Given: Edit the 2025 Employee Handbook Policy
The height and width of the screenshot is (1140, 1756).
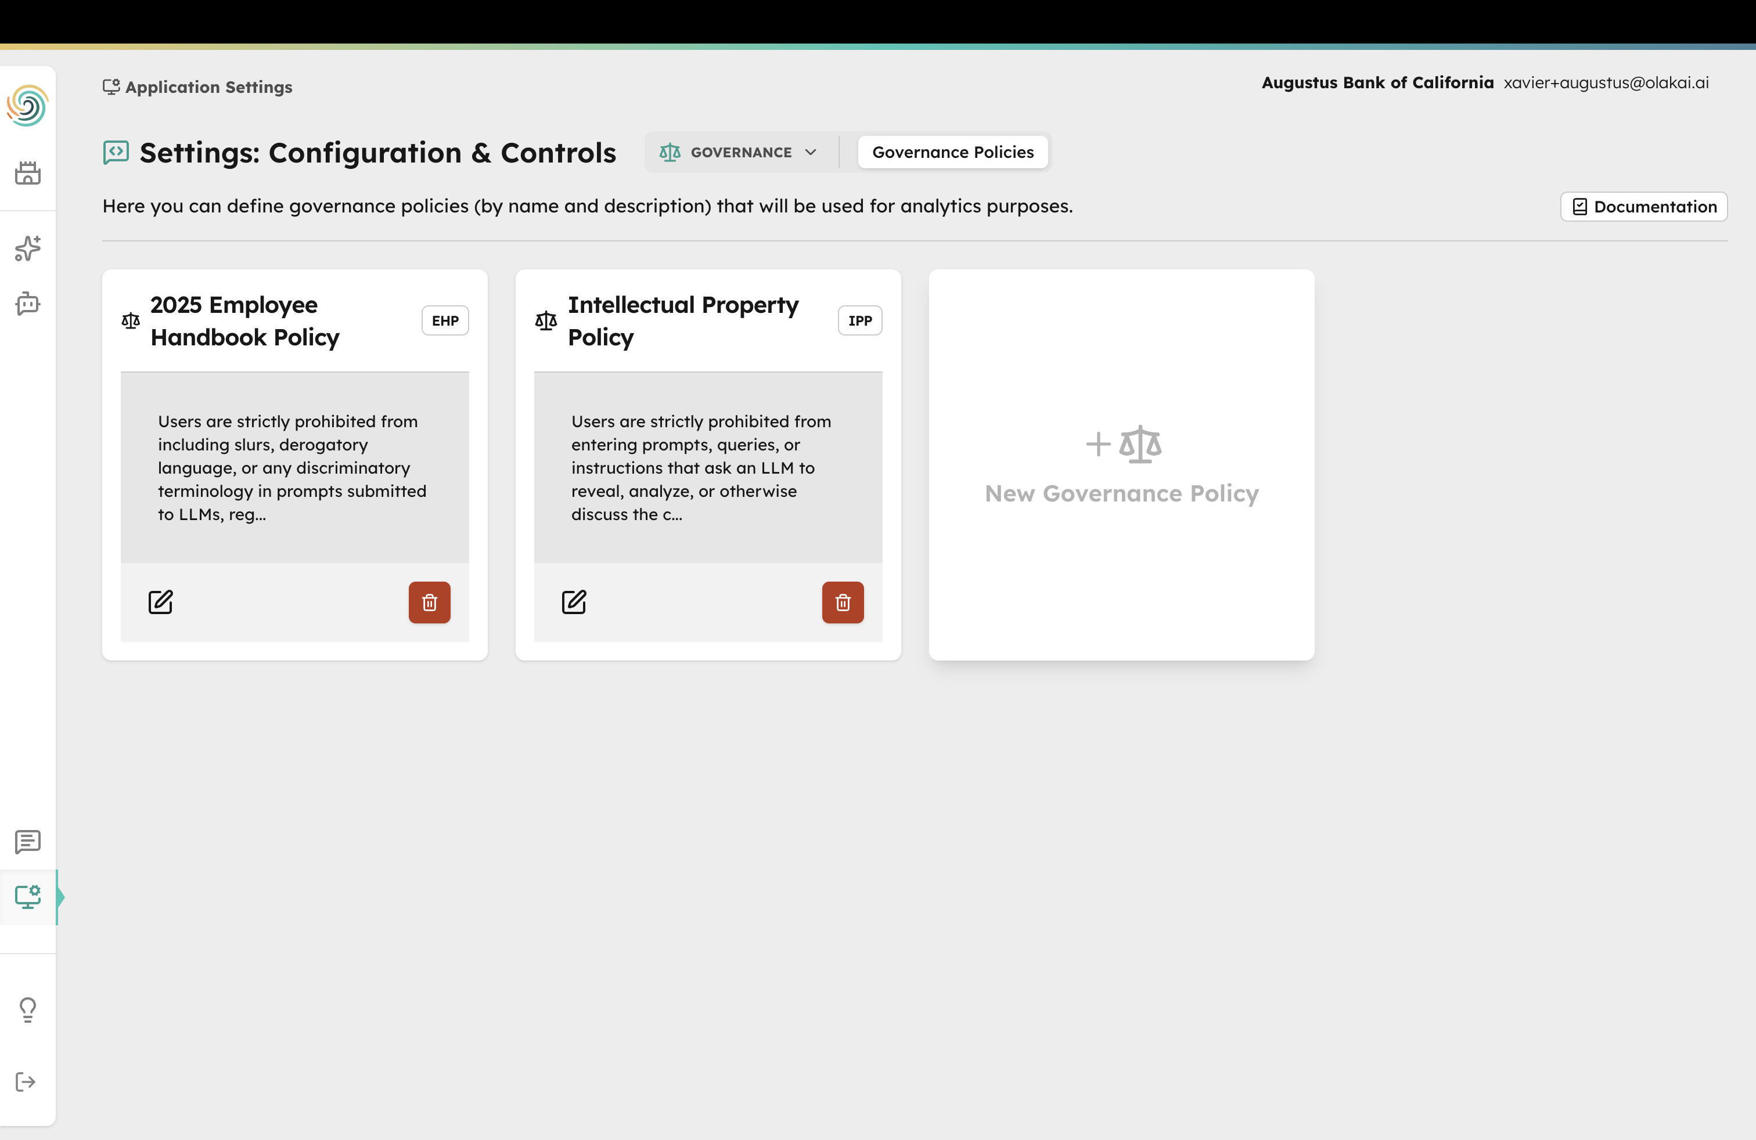Looking at the screenshot, I should pyautogui.click(x=161, y=602).
